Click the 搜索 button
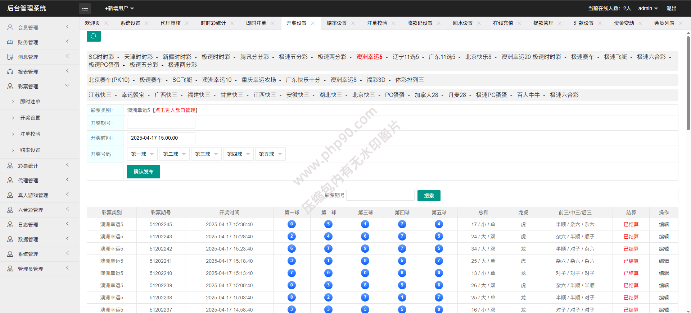The image size is (691, 313). pyautogui.click(x=429, y=196)
